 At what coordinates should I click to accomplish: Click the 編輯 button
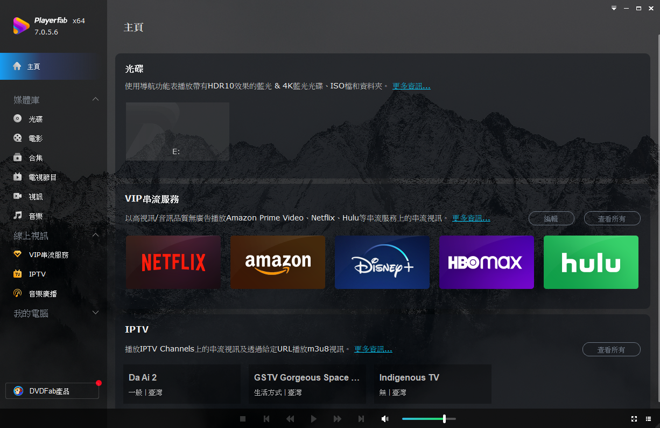pos(551,218)
